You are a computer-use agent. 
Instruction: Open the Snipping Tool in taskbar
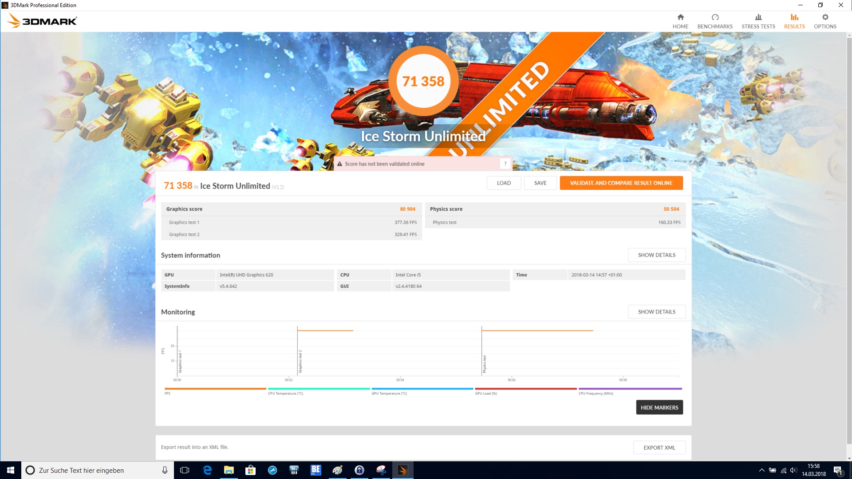381,470
